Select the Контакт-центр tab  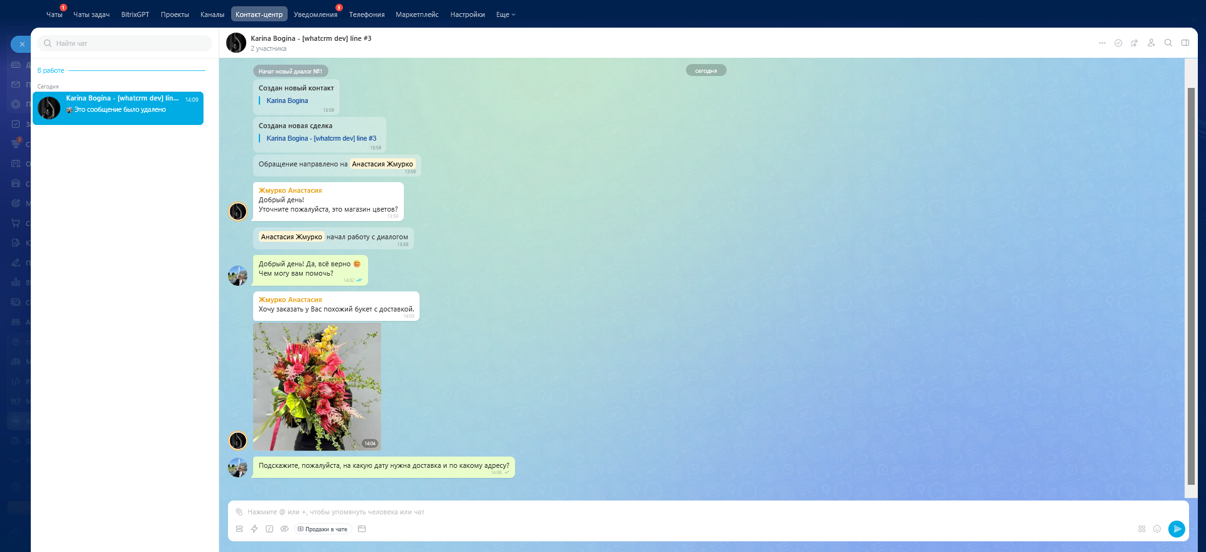pos(259,14)
